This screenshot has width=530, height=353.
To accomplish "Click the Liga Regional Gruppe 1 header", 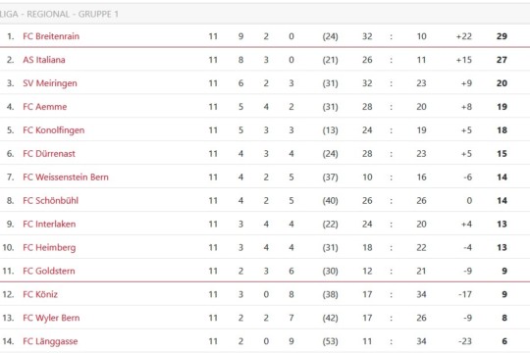I will point(59,14).
